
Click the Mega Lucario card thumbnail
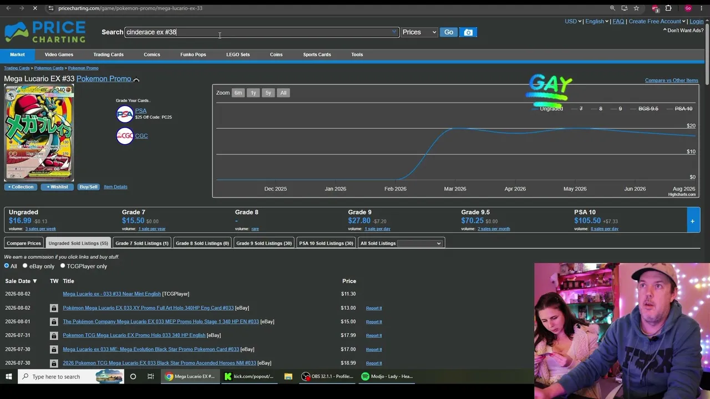(39, 133)
